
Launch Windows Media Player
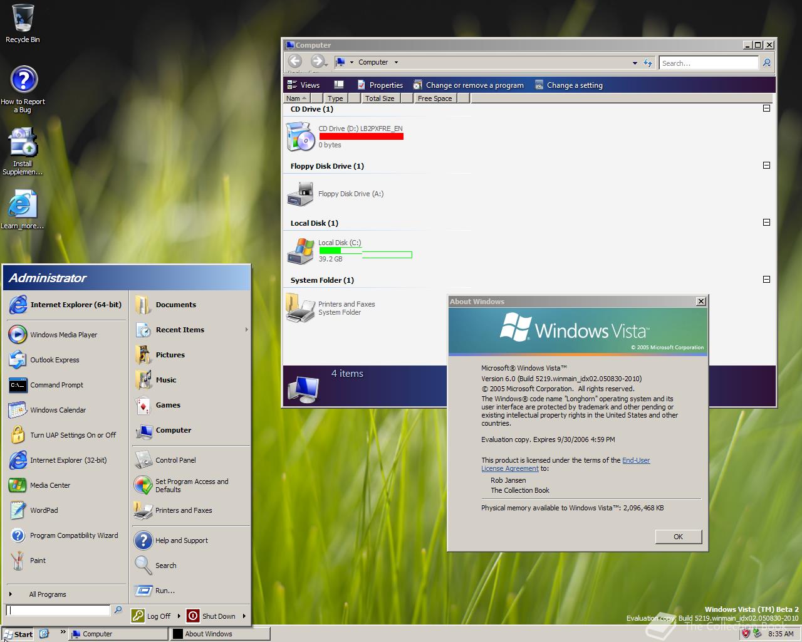tap(66, 335)
